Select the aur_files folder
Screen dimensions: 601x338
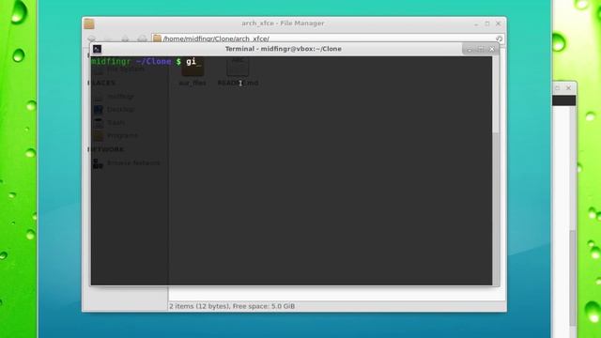click(193, 72)
